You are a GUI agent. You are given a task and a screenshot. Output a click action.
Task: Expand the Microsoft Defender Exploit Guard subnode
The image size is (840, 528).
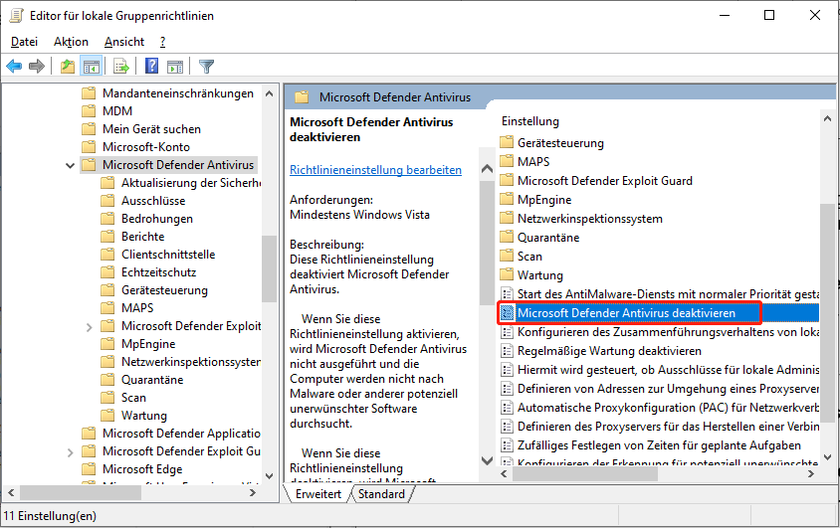(x=89, y=326)
